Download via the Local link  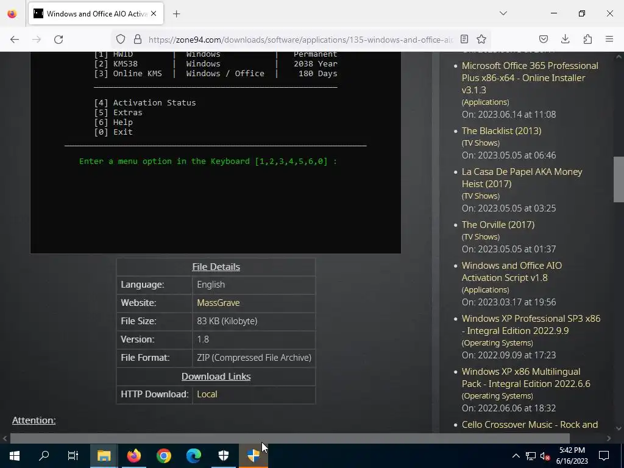coord(207,394)
